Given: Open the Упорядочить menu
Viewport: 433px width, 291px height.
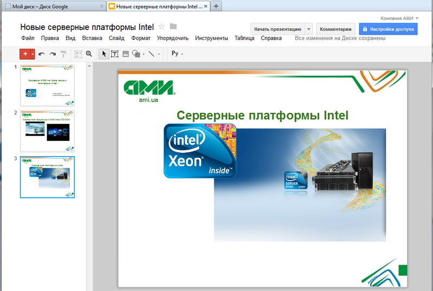Looking at the screenshot, I should coord(173,38).
